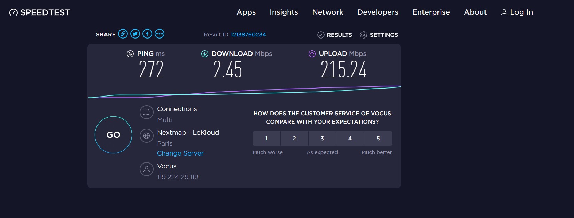Click the download arrow icon
574x218 pixels.
[x=205, y=54]
